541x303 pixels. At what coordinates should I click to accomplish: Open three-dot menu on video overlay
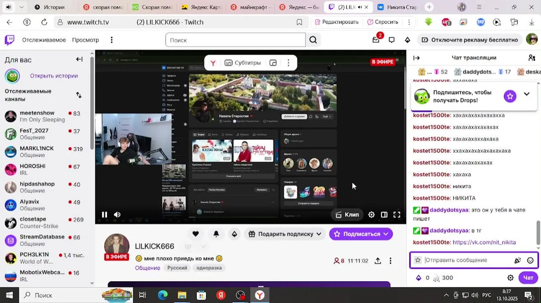click(288, 63)
